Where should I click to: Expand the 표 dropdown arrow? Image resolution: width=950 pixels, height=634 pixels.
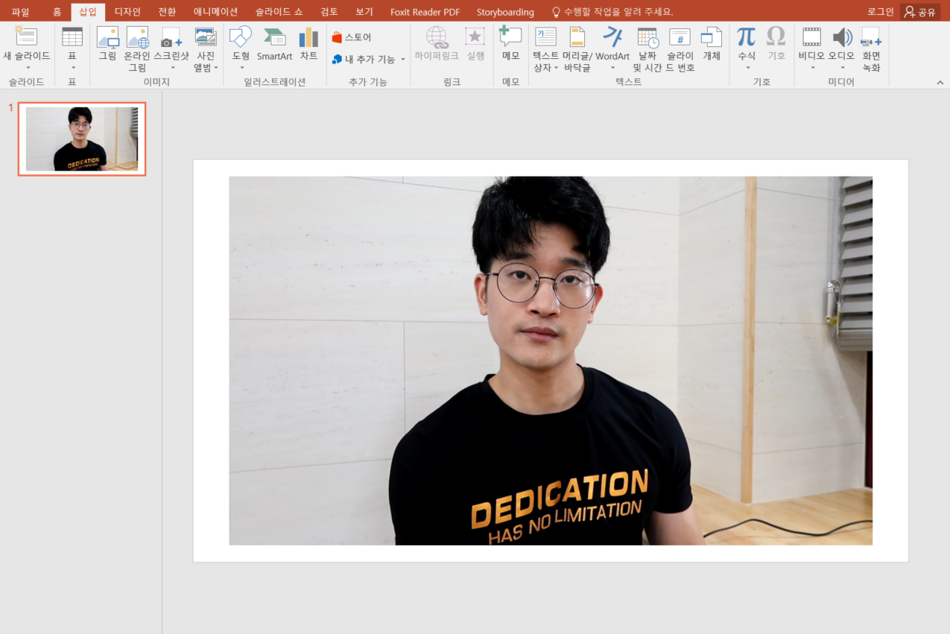coord(72,69)
